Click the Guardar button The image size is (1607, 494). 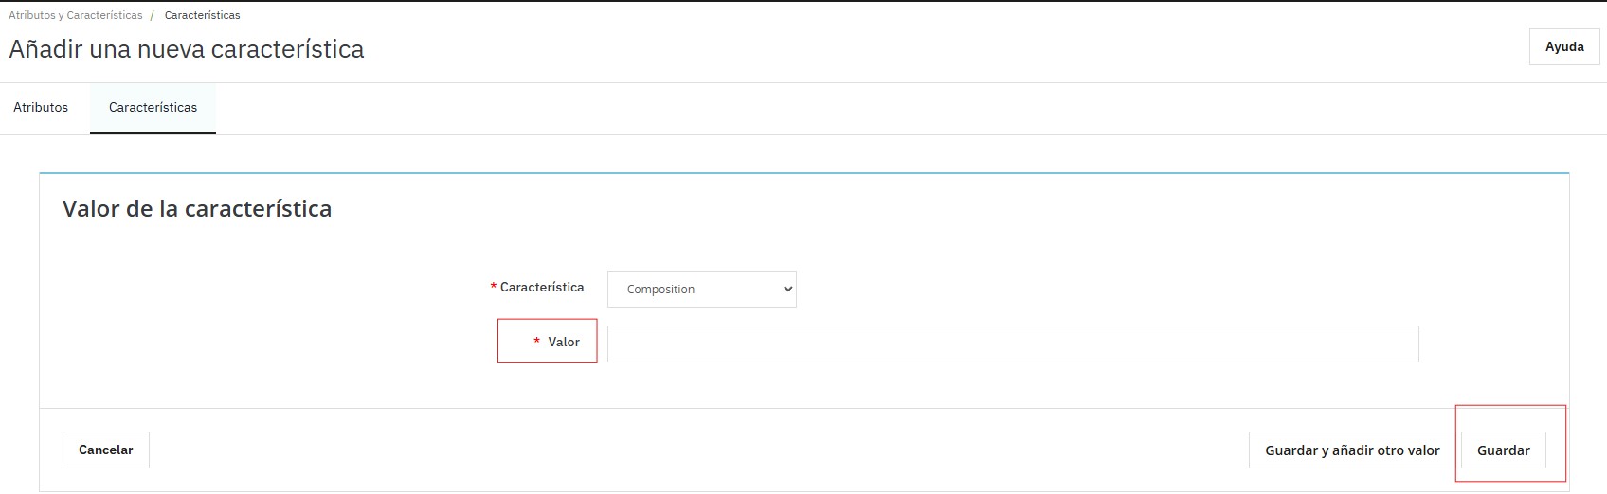coord(1504,450)
